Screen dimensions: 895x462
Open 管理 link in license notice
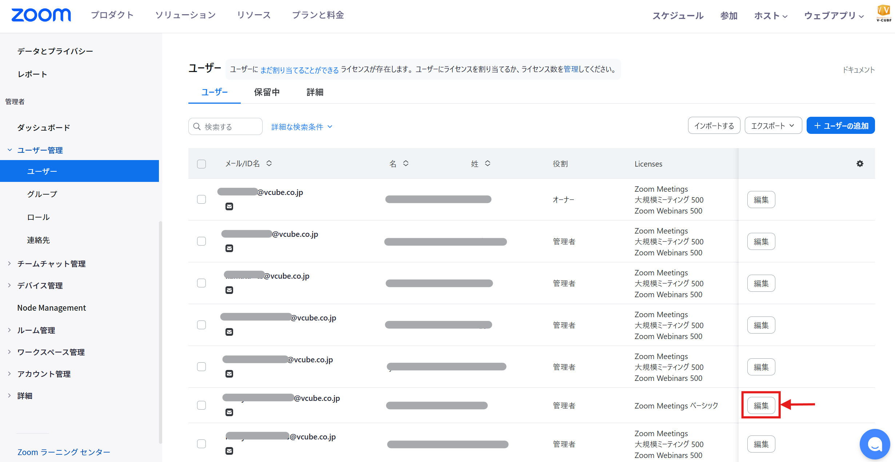(x=571, y=69)
